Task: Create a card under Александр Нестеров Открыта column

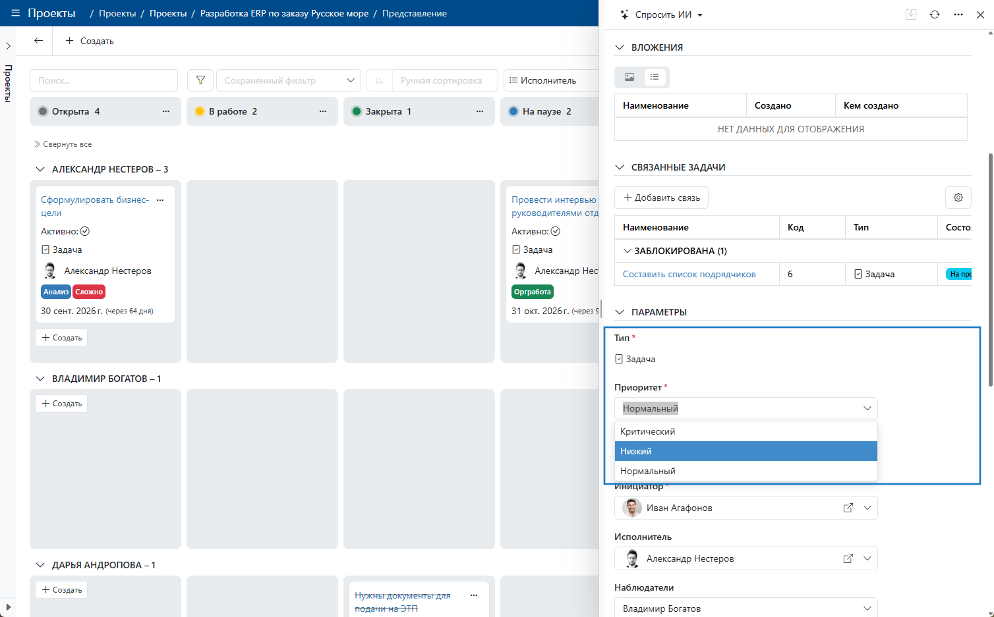Action: 61,338
